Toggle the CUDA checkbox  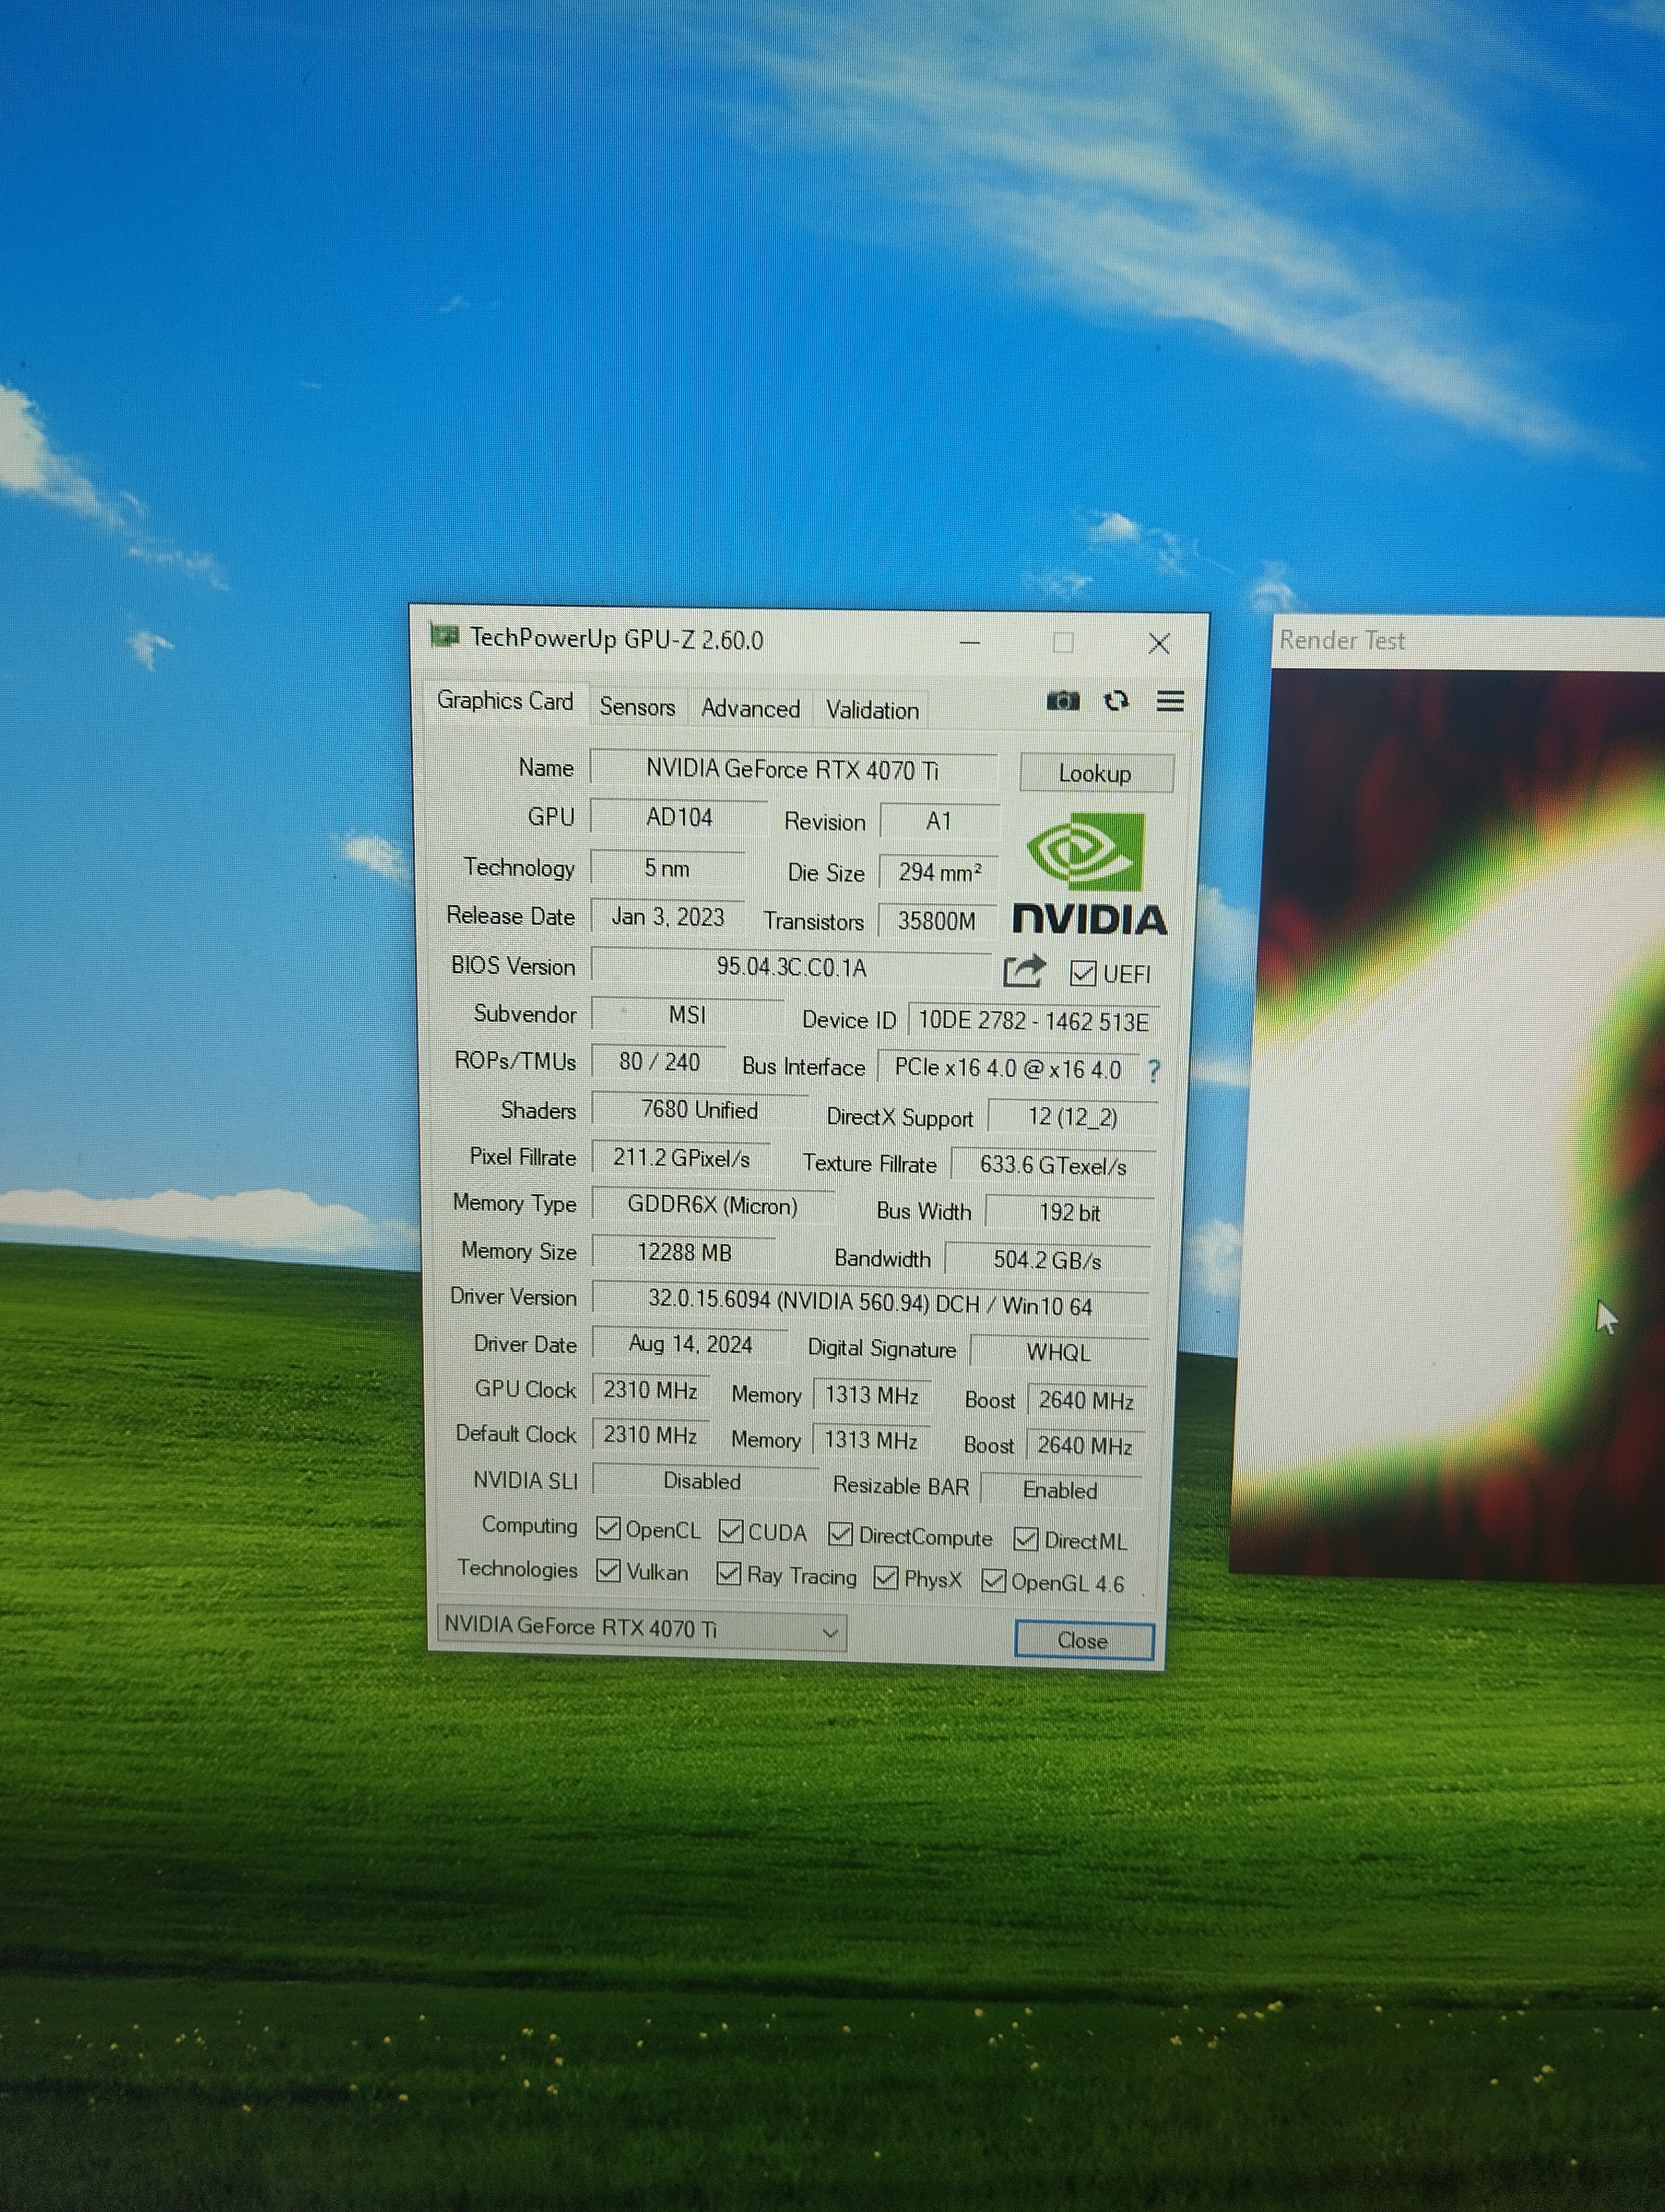731,1532
